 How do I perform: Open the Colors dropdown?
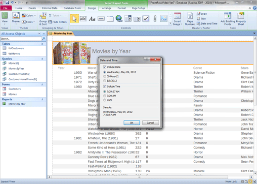point(29,16)
